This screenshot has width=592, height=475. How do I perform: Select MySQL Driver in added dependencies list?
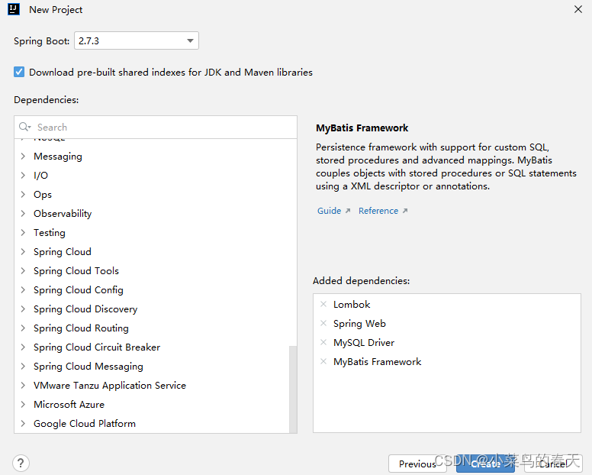pyautogui.click(x=364, y=342)
